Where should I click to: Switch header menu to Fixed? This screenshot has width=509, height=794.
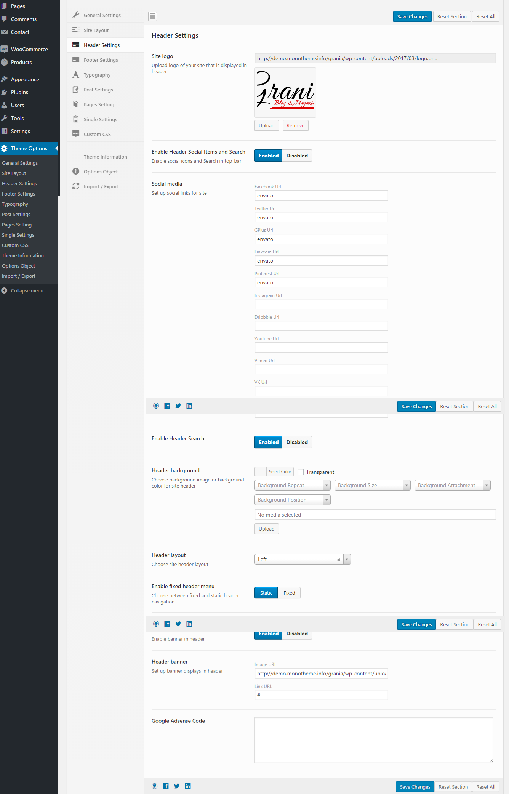tap(289, 593)
